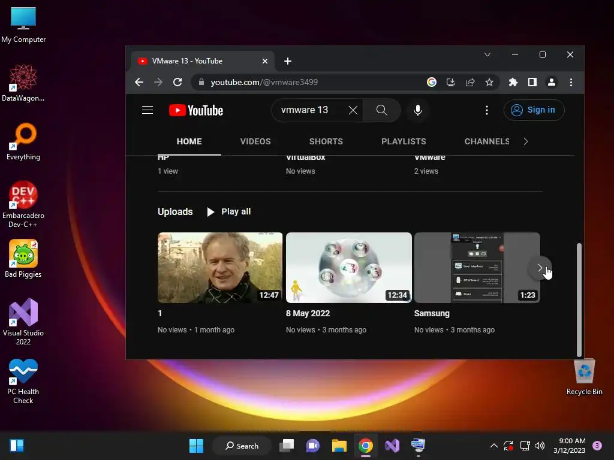
Task: Expand the tab search chevron
Action: (x=487, y=55)
